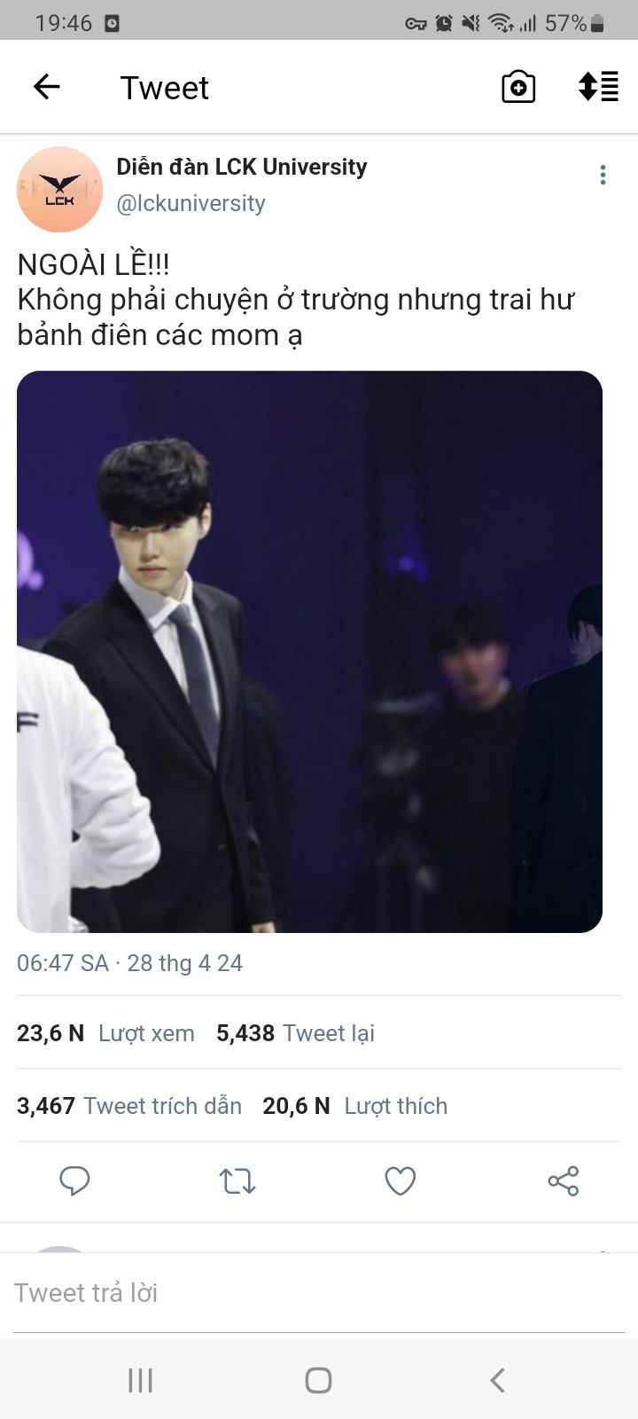The width and height of the screenshot is (638, 1419).
Task: Tap the back arrow icon
Action: 46,87
